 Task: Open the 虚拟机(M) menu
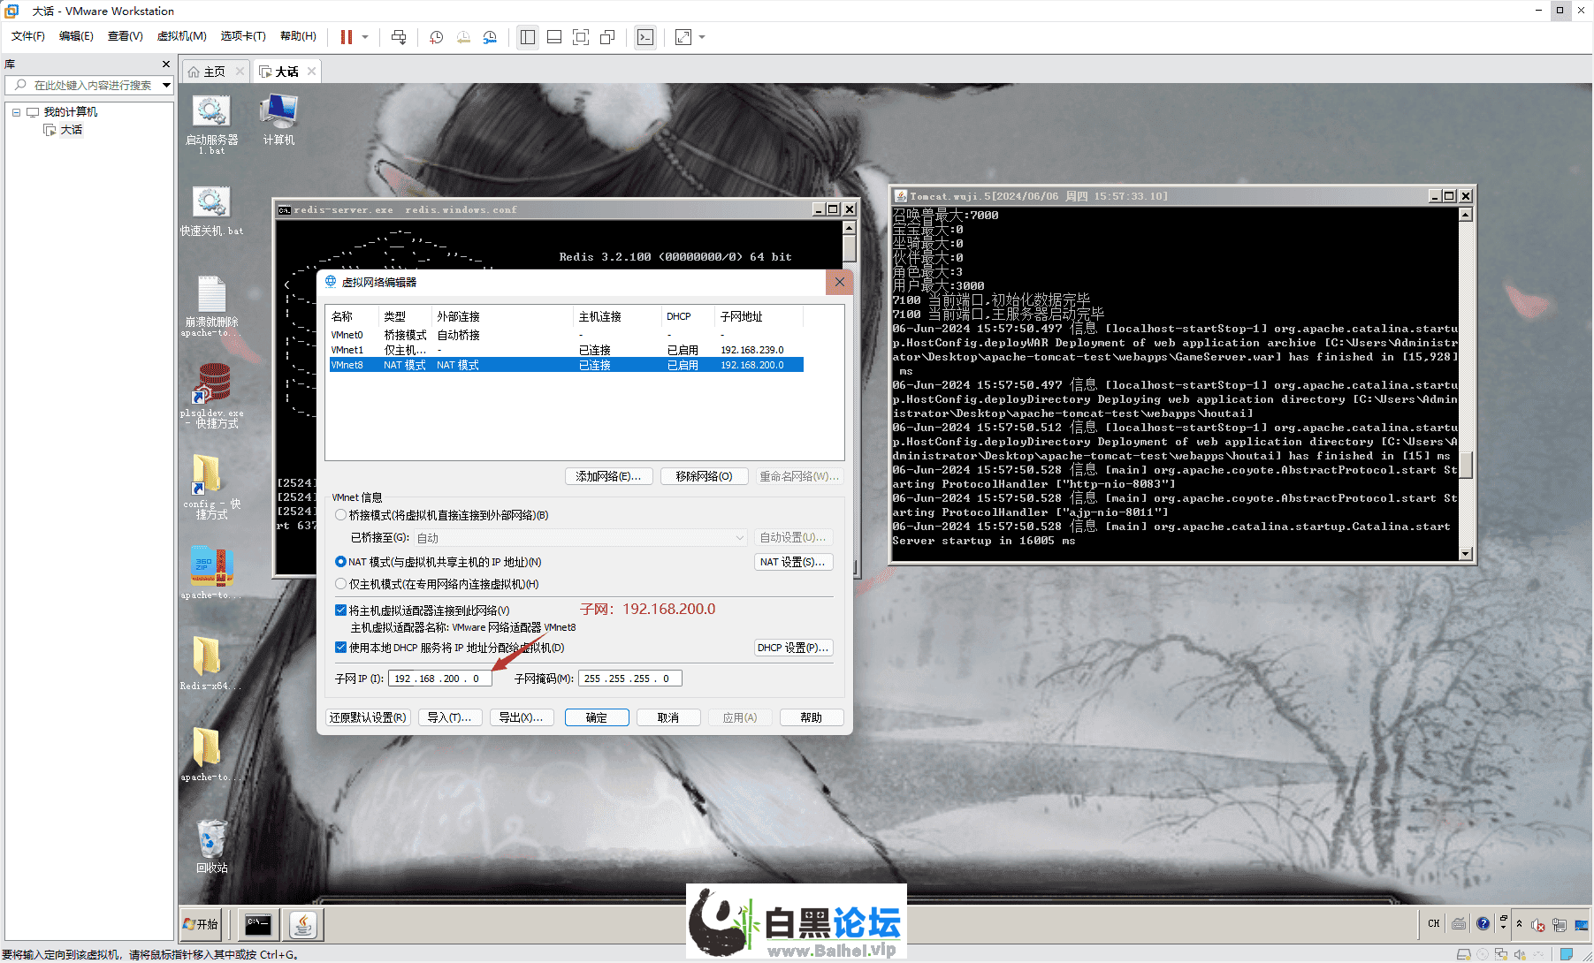coord(181,36)
